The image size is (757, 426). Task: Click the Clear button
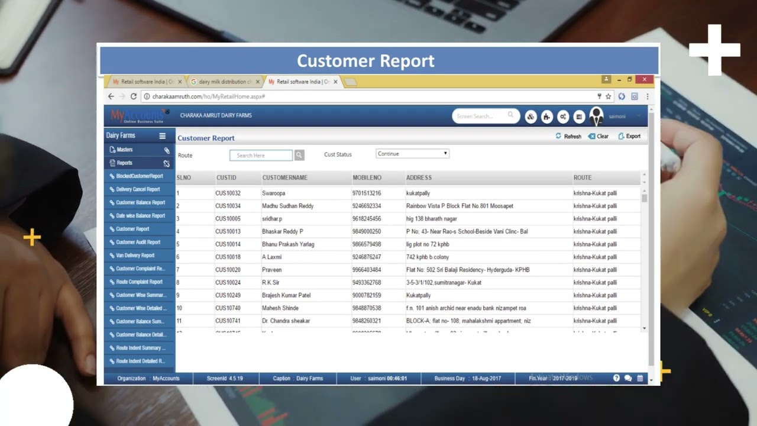point(598,136)
